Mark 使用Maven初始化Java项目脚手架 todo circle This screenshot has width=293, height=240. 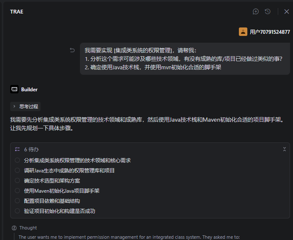pyautogui.click(x=17, y=191)
